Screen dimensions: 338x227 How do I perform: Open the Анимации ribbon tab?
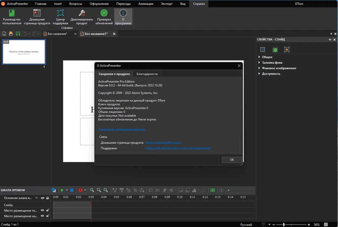146,4
